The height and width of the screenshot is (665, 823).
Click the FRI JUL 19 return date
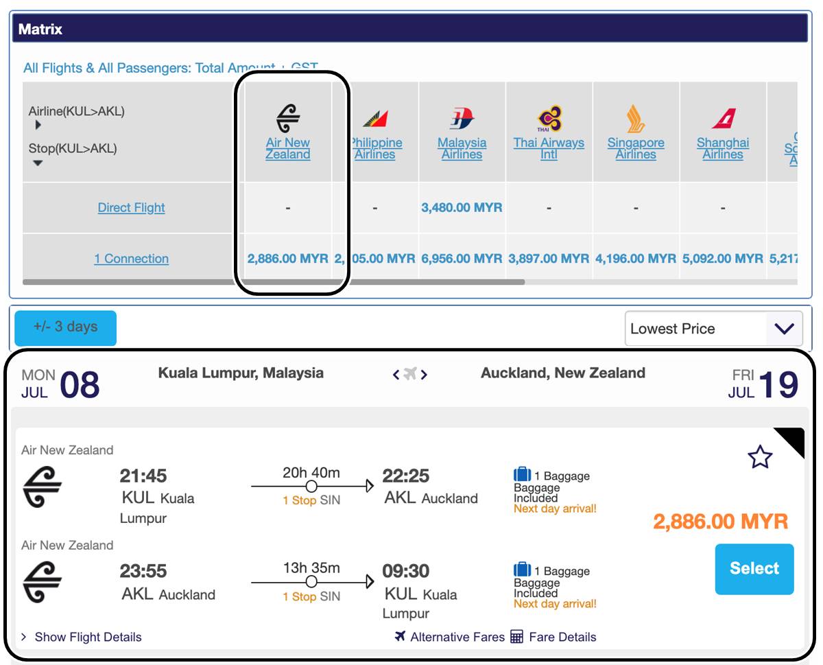[763, 384]
